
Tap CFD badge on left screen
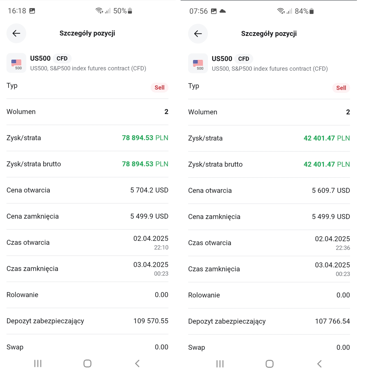tap(62, 58)
